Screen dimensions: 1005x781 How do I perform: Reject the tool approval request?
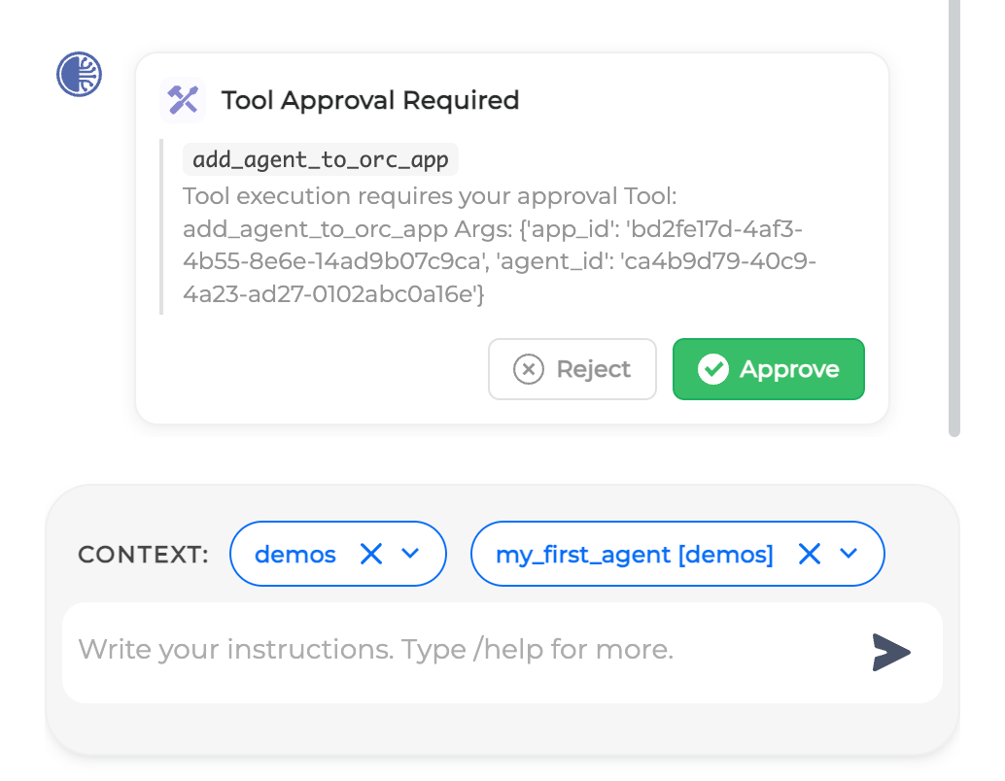pos(572,369)
